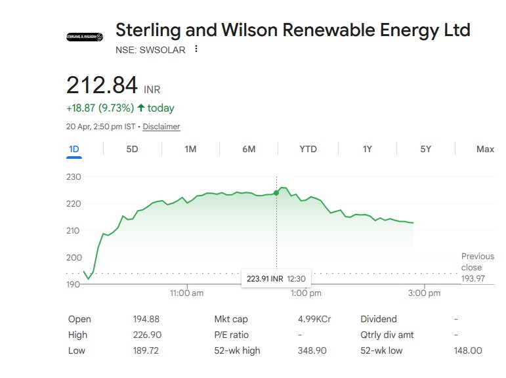Click the Previous close 193.97 label
This screenshot has width=506, height=378.
point(477,267)
